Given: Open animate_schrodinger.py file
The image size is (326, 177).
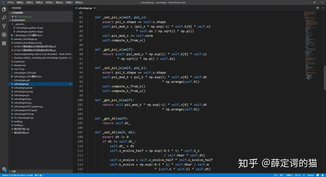Looking at the screenshot, I should coord(25,39).
